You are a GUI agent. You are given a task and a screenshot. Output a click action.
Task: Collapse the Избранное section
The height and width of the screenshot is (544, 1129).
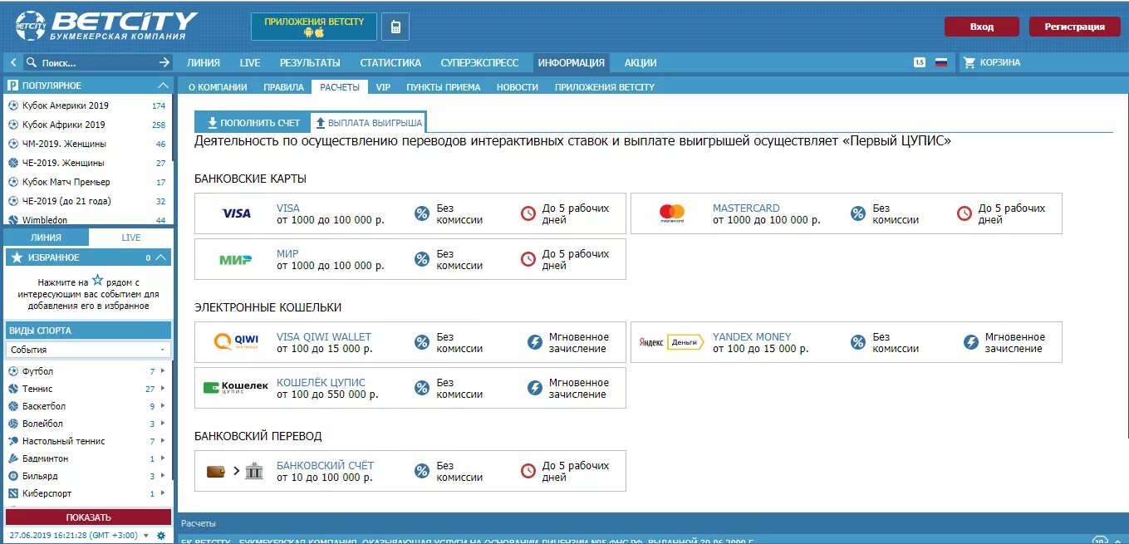pyautogui.click(x=162, y=257)
